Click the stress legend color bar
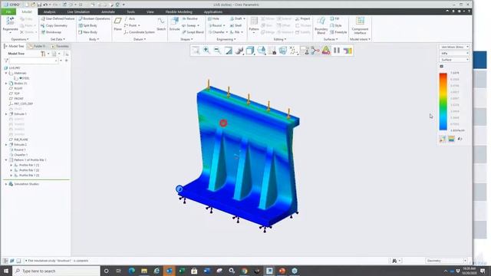The width and height of the screenshot is (491, 276). tap(443, 102)
